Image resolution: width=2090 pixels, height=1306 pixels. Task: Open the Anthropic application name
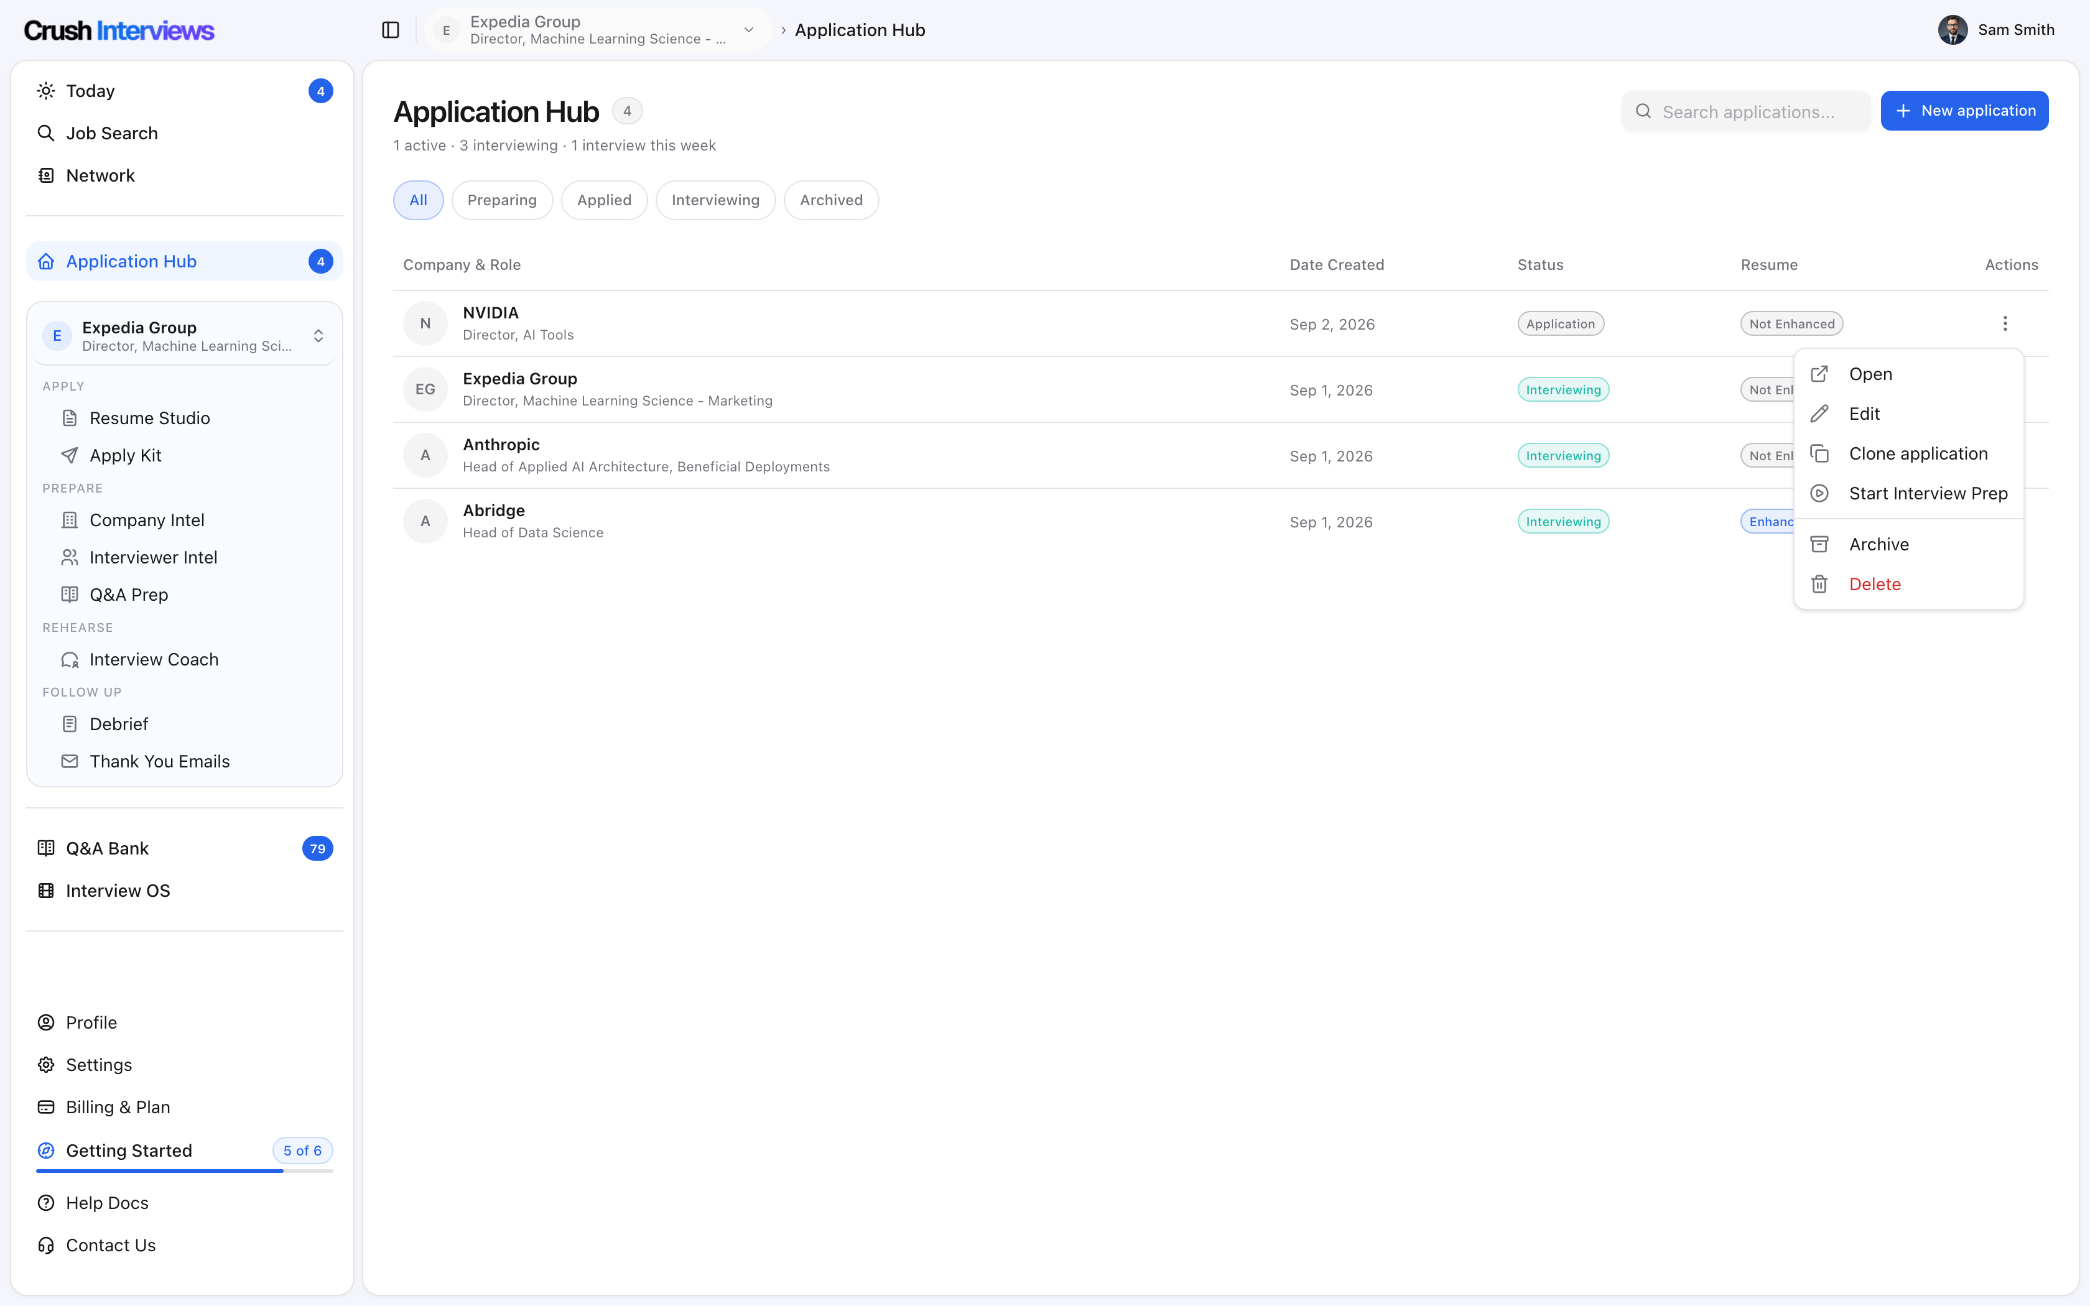[x=501, y=445]
